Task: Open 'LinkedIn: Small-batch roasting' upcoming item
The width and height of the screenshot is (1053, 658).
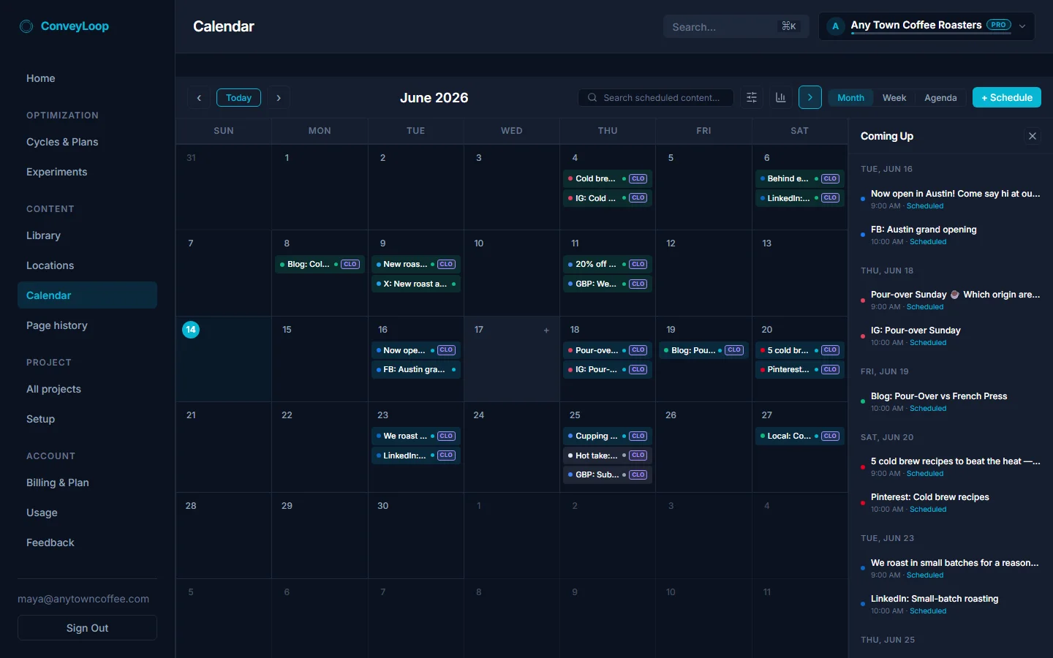Action: pyautogui.click(x=951, y=604)
